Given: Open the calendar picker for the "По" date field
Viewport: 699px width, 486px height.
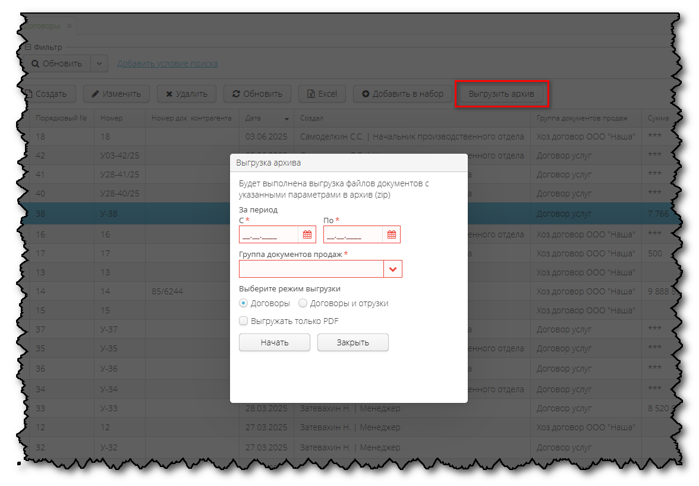Looking at the screenshot, I should tap(392, 234).
